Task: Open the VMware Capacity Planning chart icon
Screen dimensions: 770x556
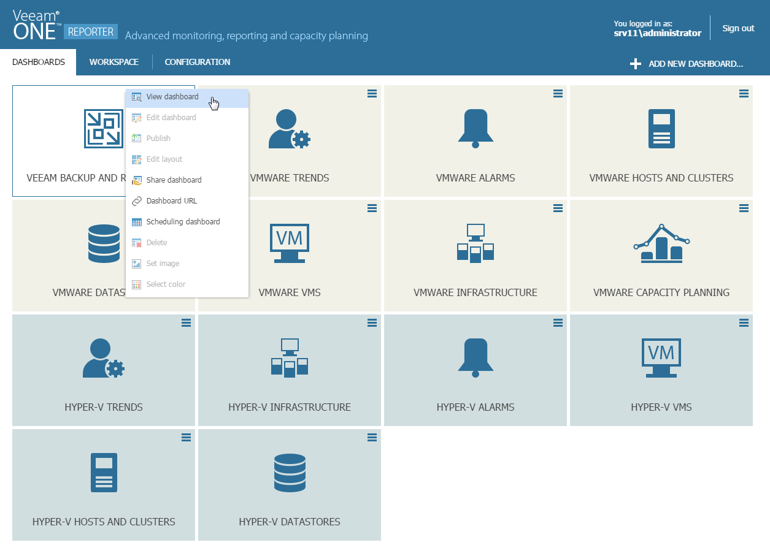Action: 661,243
